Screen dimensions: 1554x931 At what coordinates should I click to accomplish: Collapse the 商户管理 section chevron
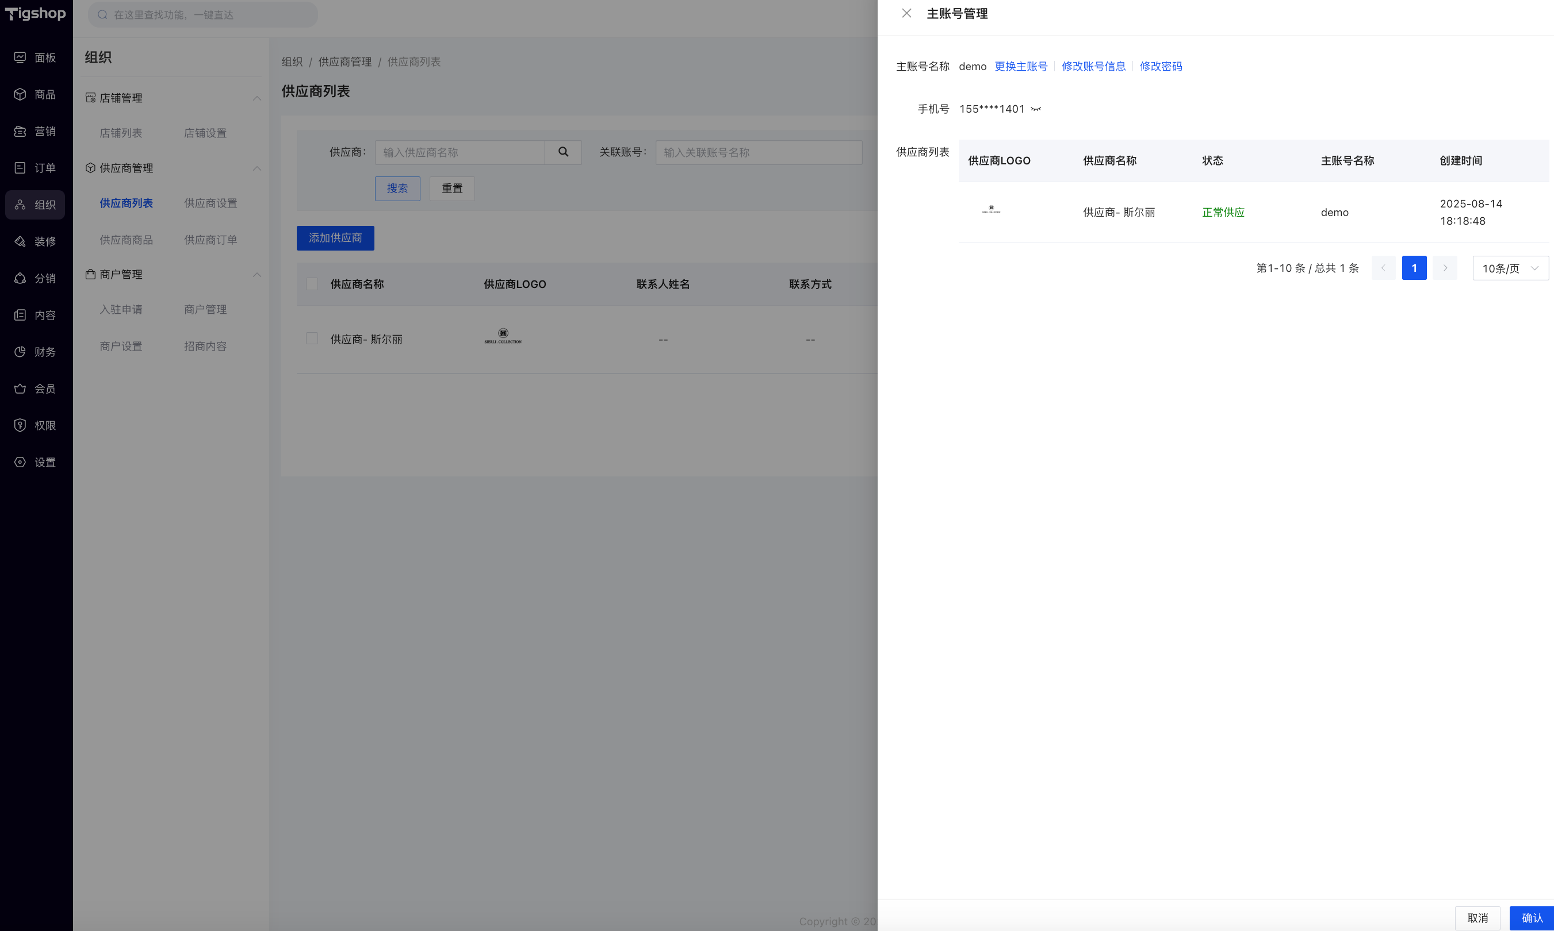tap(257, 275)
